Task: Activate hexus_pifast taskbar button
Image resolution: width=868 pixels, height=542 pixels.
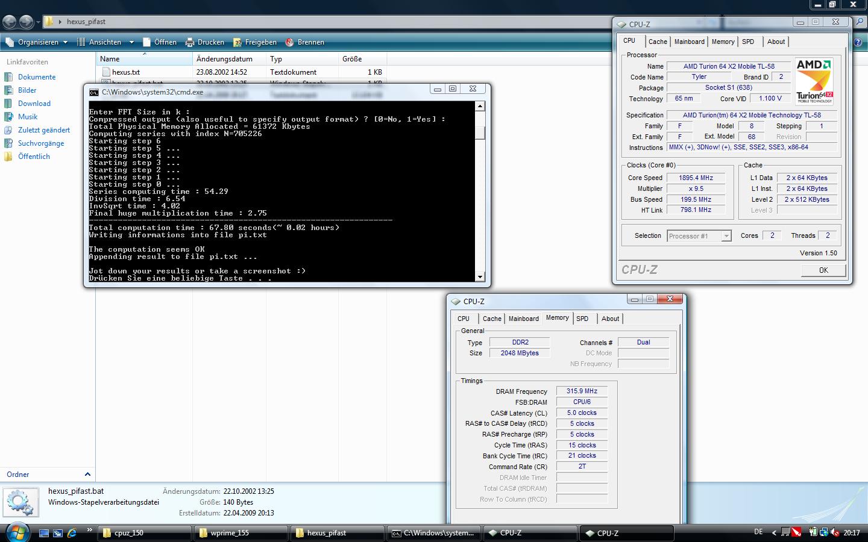Action: [338, 533]
